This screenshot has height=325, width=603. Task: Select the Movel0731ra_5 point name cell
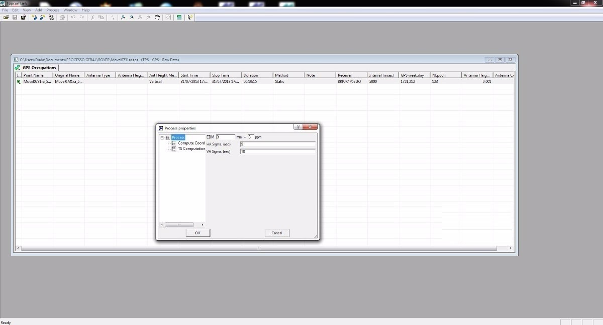(x=37, y=81)
